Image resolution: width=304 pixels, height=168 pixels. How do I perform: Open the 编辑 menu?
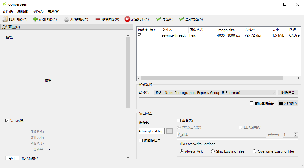pos(23,11)
